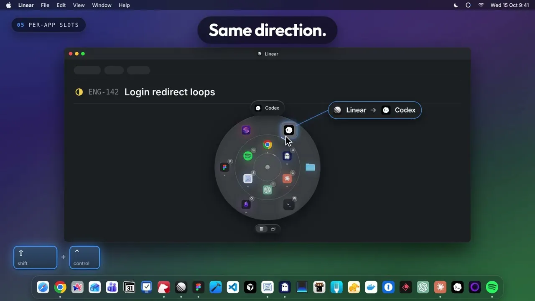Switch radial launcher to windows view
Screen dimensions: 535x301
[273, 229]
